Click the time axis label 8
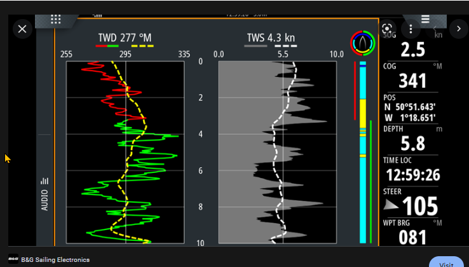Screen dimensions: 469x267 [x=200, y=207]
